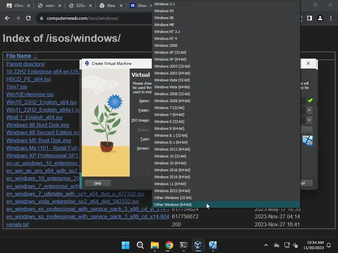Close the Create Virtual Machine dialog
Screen dimensions: 338x253
click(x=308, y=63)
